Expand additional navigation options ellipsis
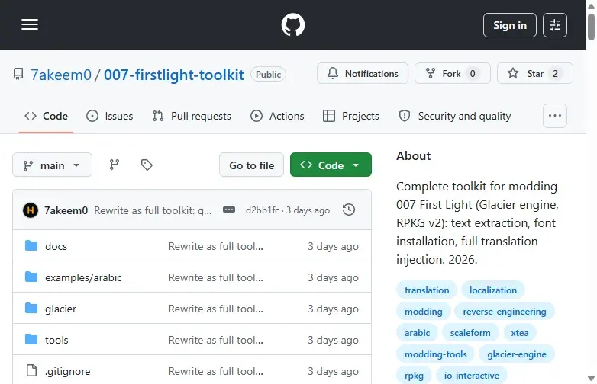 pyautogui.click(x=555, y=116)
